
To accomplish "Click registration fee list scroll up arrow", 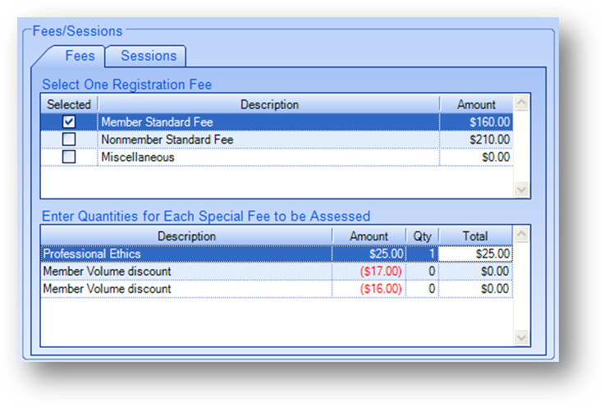I will tap(521, 103).
